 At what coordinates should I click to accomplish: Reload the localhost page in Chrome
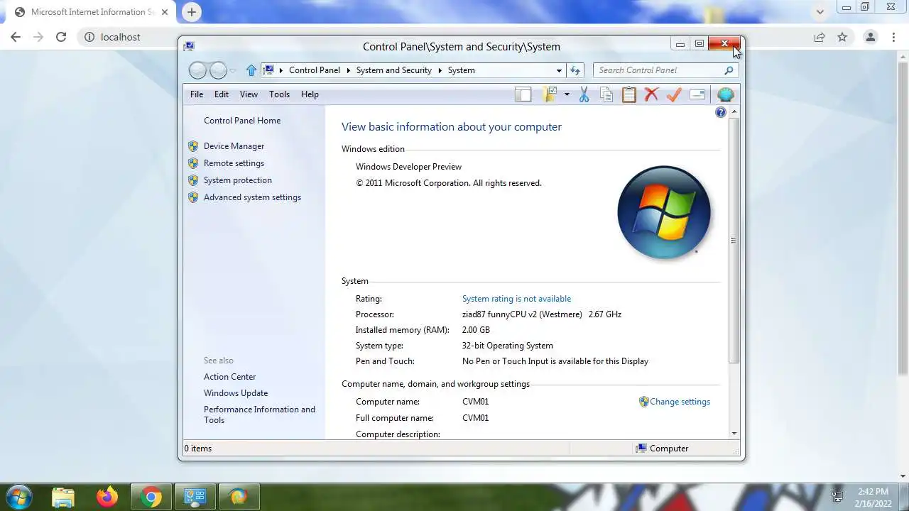coord(61,37)
